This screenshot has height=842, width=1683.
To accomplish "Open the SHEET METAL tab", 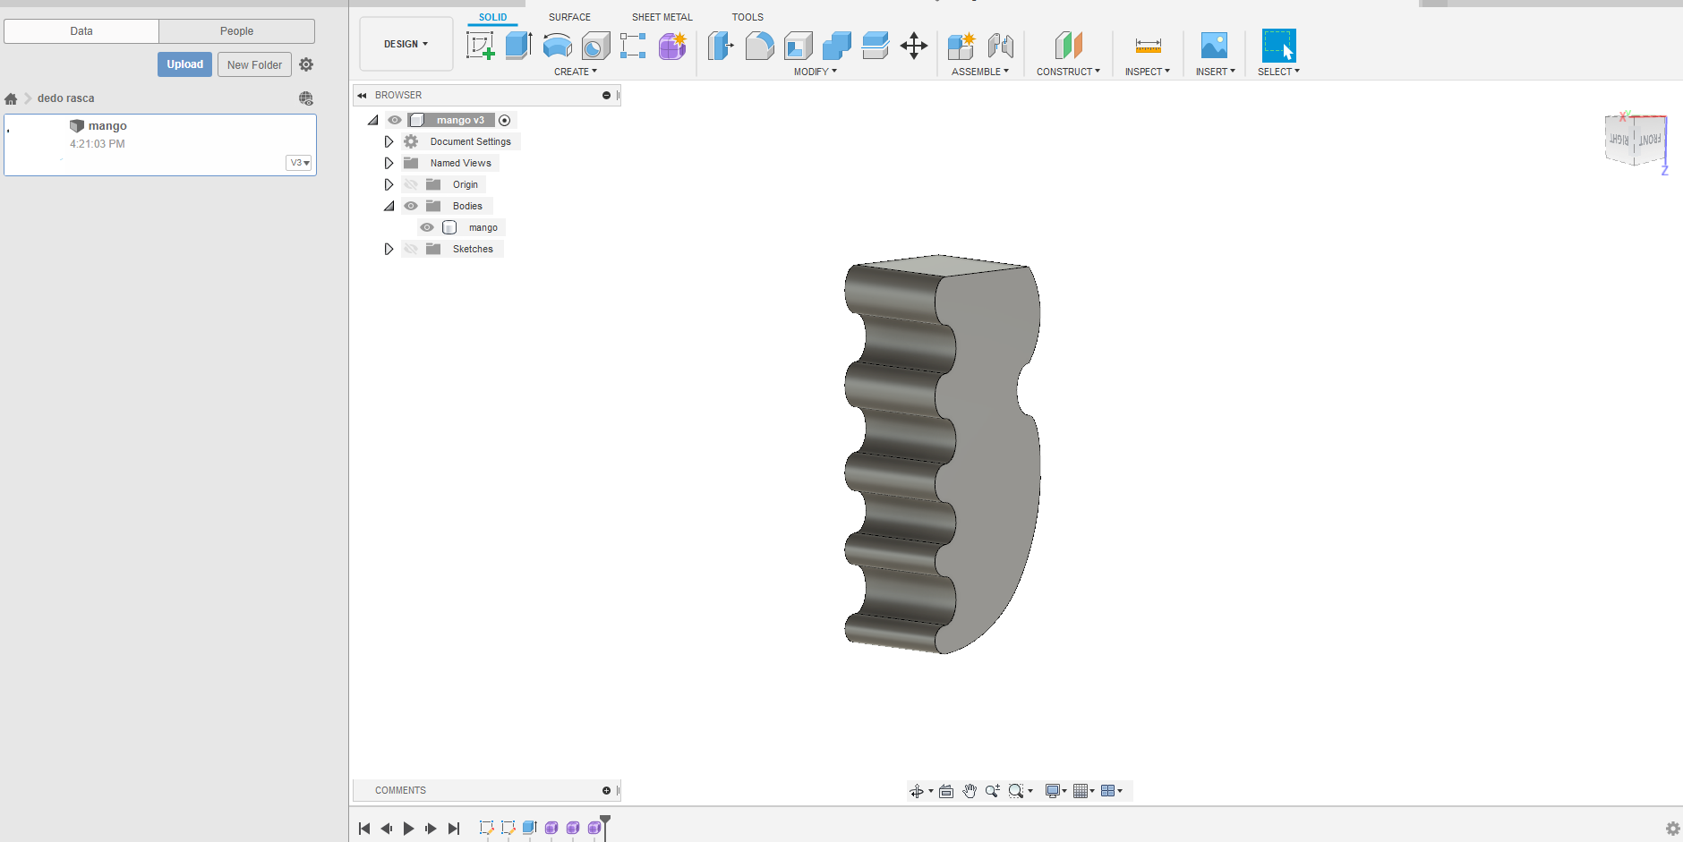I will [x=662, y=17].
